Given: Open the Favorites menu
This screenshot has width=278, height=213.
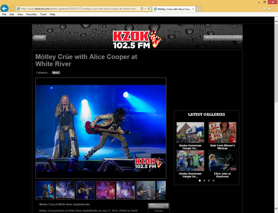Looking at the screenshot, I should tap(31, 14).
